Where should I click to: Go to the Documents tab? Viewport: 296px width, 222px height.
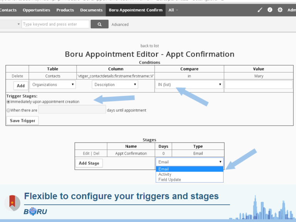coord(91,10)
